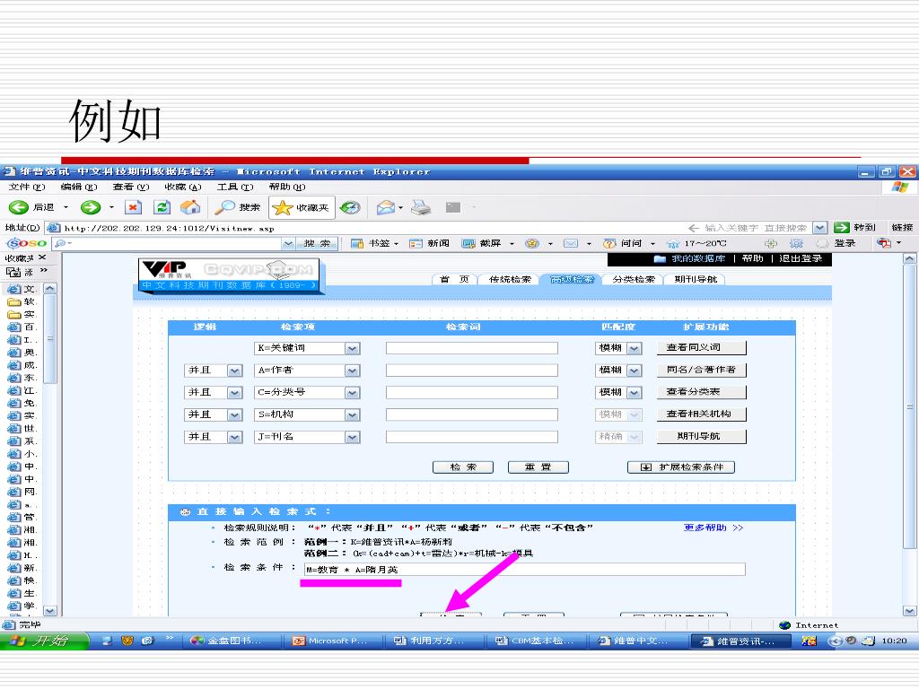Expand the J=刊名 search field dropdown
This screenshot has height=689, width=919.
click(x=352, y=437)
